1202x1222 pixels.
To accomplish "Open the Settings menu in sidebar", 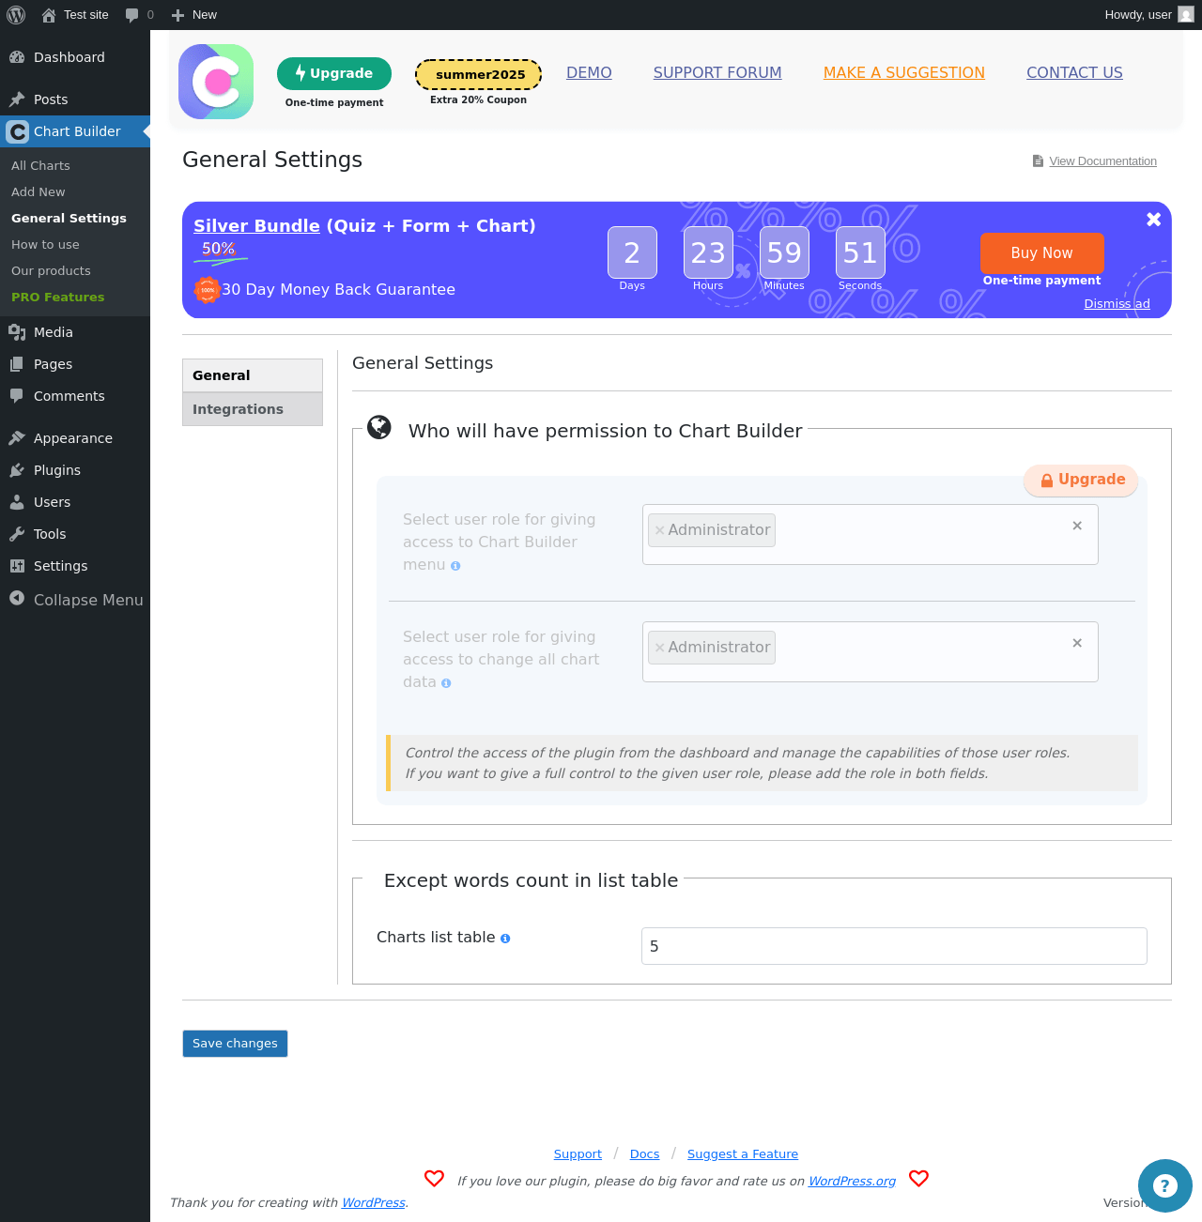I will pos(75,566).
